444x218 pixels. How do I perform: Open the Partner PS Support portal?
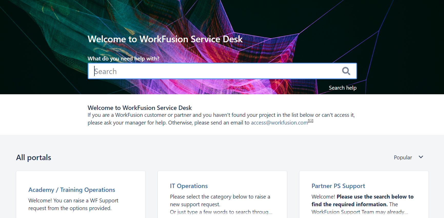[338, 186]
